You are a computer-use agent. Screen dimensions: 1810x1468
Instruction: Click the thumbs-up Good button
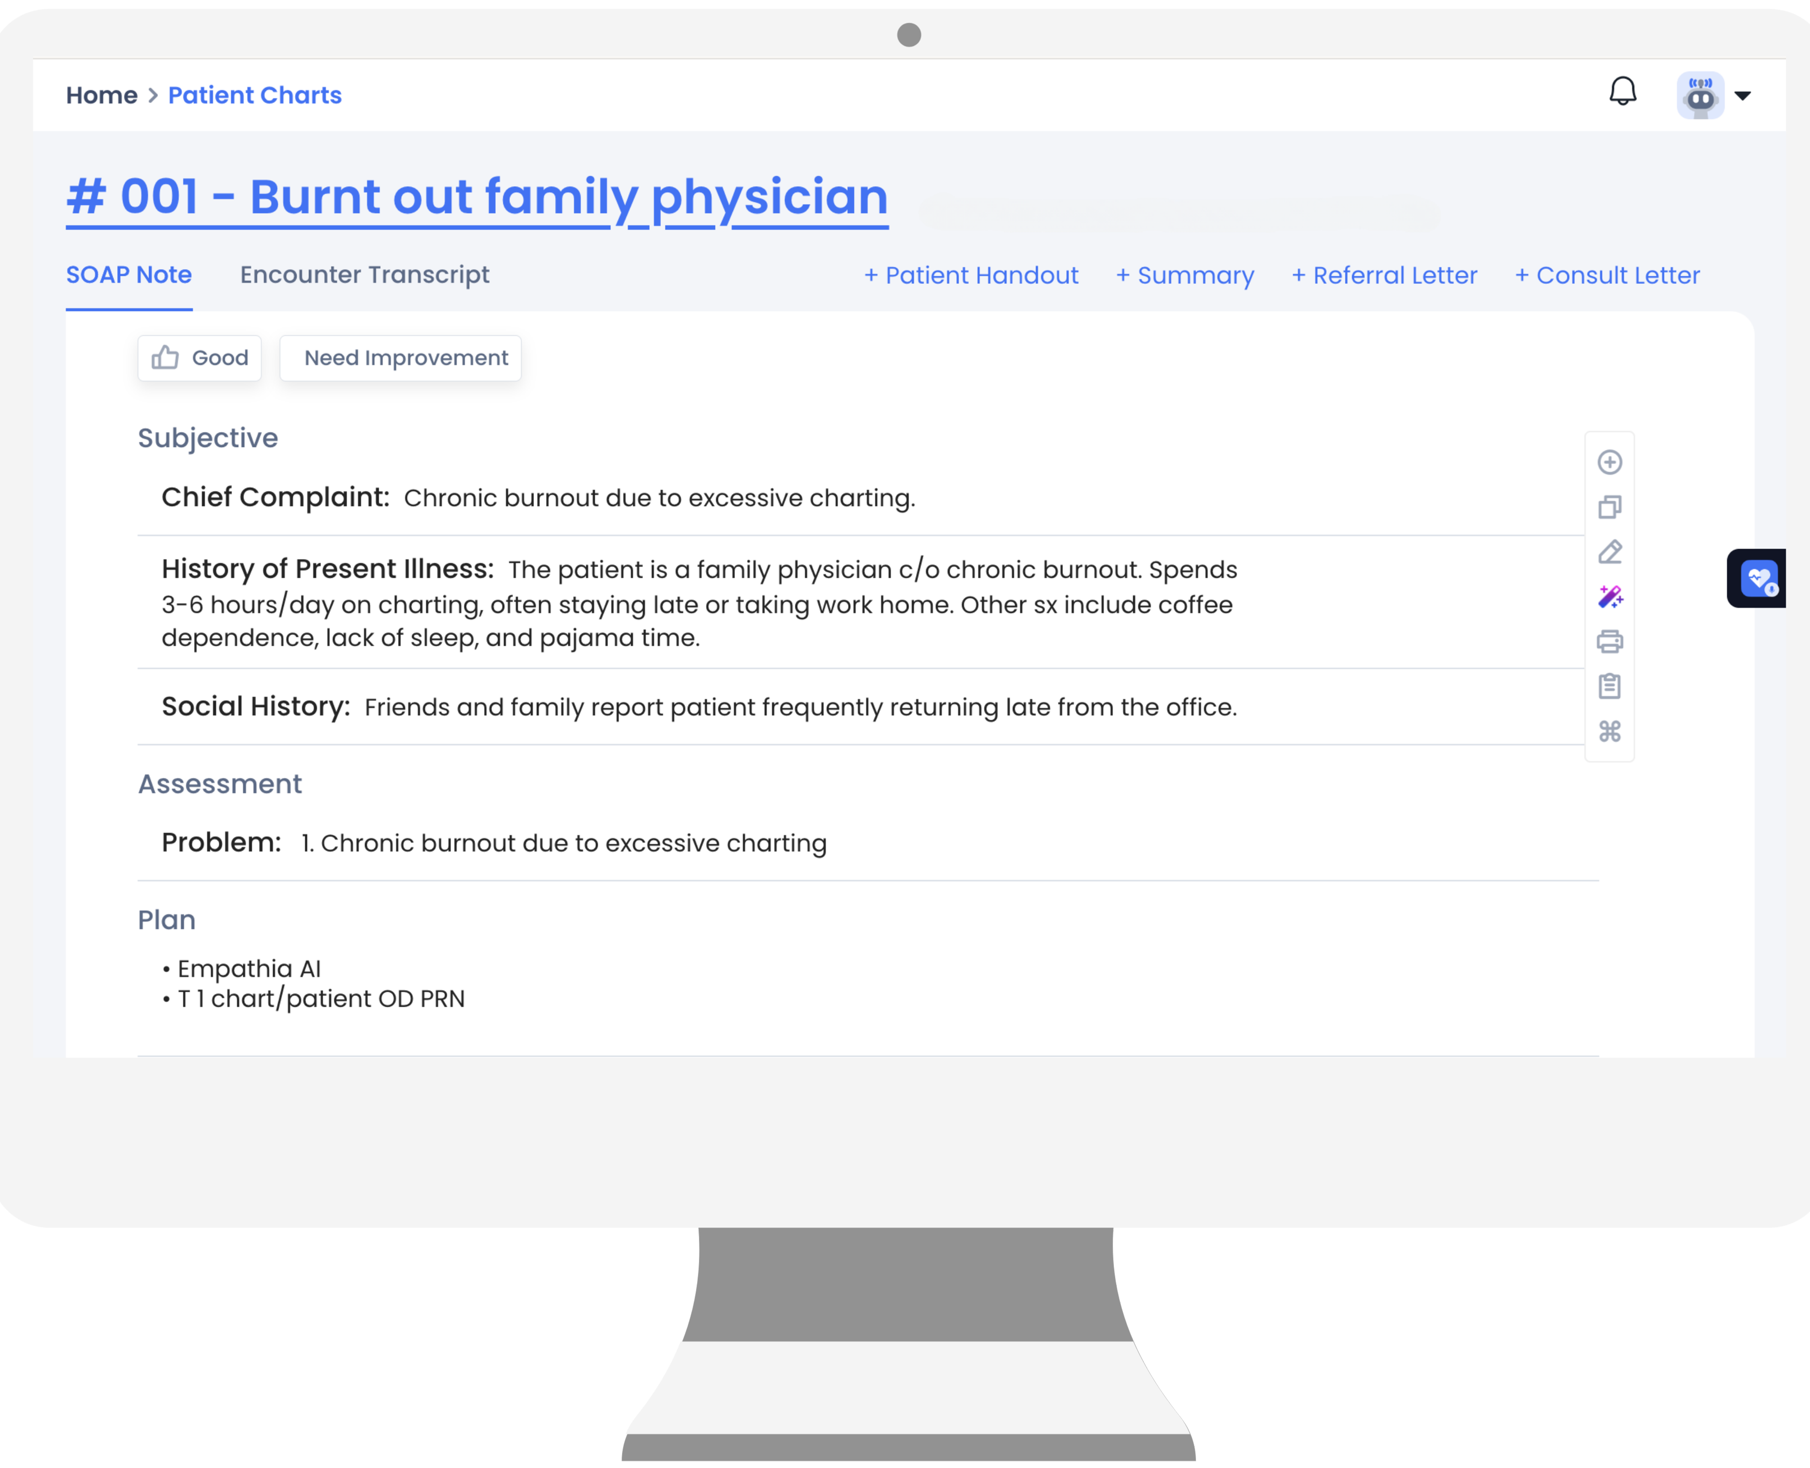click(199, 358)
